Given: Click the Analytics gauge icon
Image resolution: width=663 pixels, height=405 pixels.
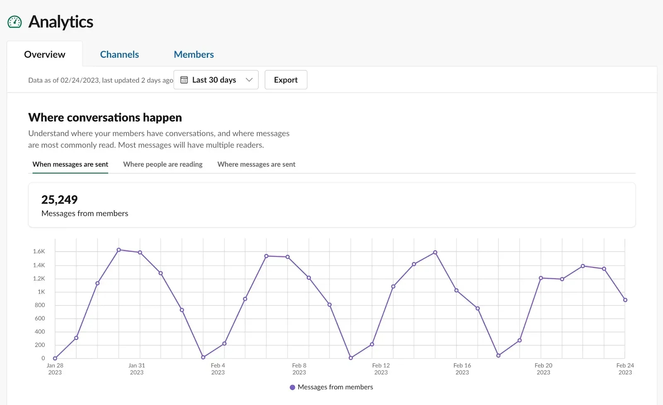Looking at the screenshot, I should (15, 22).
